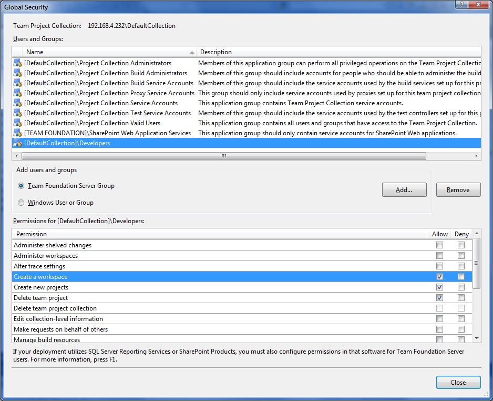Click the Project Collection Build Administrators icon
The height and width of the screenshot is (401, 493).
[17, 73]
